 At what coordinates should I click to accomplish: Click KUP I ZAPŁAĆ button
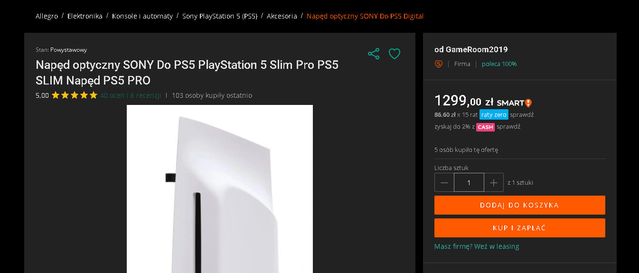(x=520, y=228)
